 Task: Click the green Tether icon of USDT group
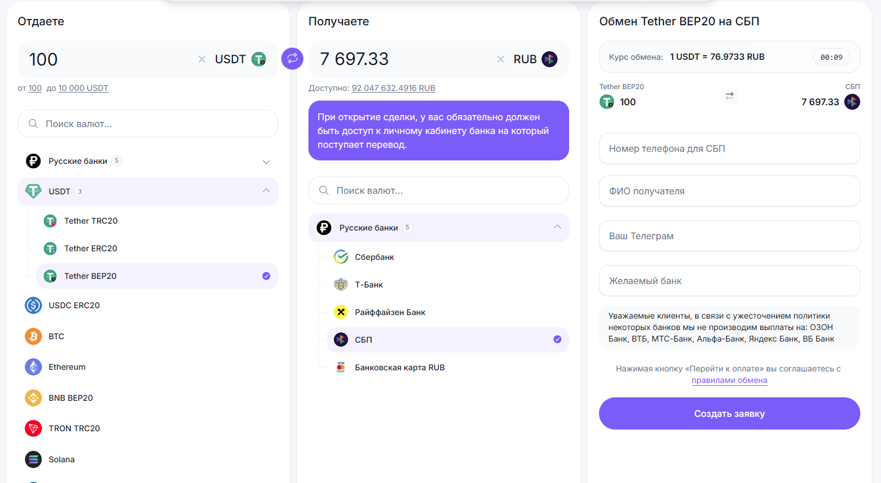[33, 191]
